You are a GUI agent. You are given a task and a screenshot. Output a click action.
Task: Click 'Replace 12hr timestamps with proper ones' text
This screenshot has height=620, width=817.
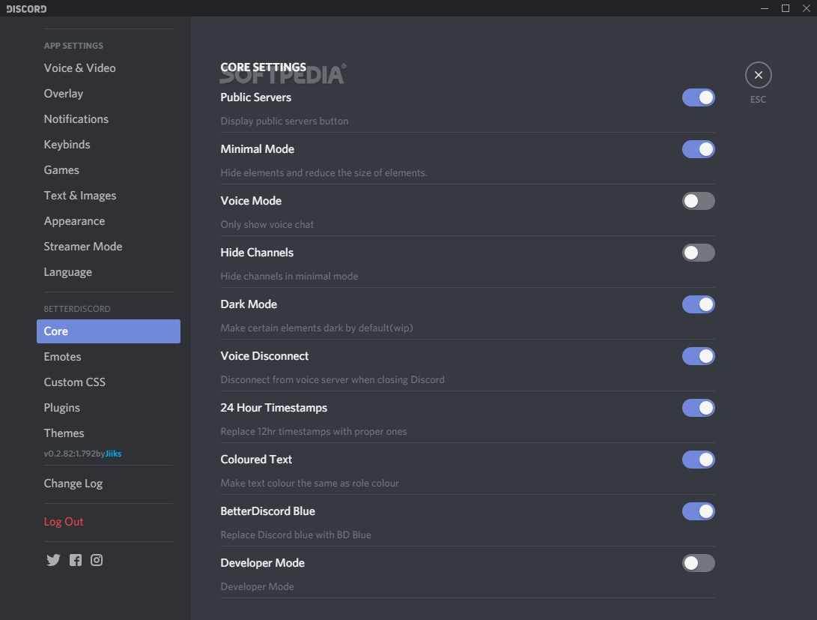coord(314,432)
